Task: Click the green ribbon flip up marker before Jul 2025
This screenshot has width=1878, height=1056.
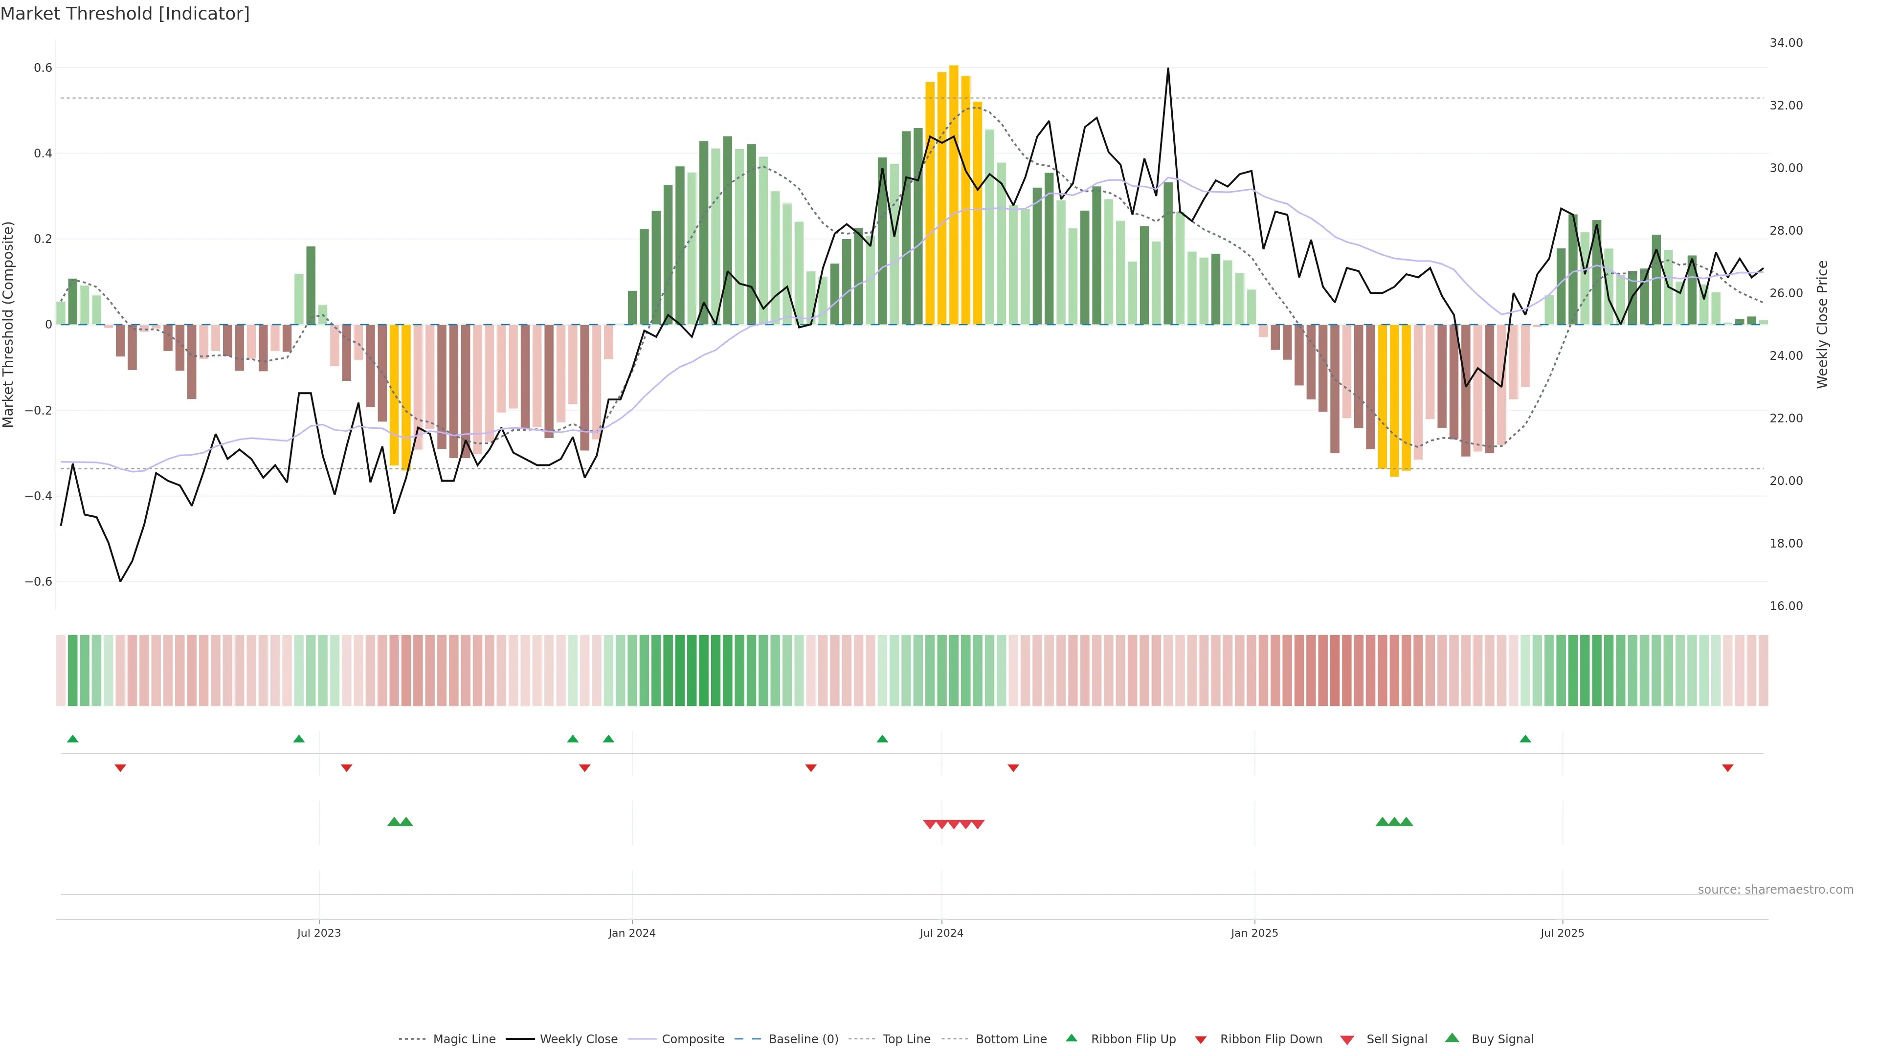Action: tap(1525, 739)
